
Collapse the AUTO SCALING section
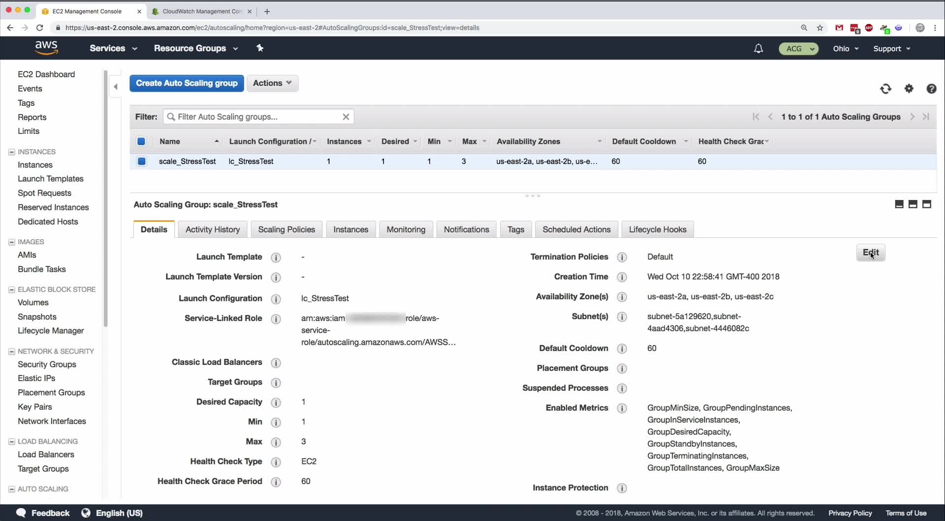point(11,489)
